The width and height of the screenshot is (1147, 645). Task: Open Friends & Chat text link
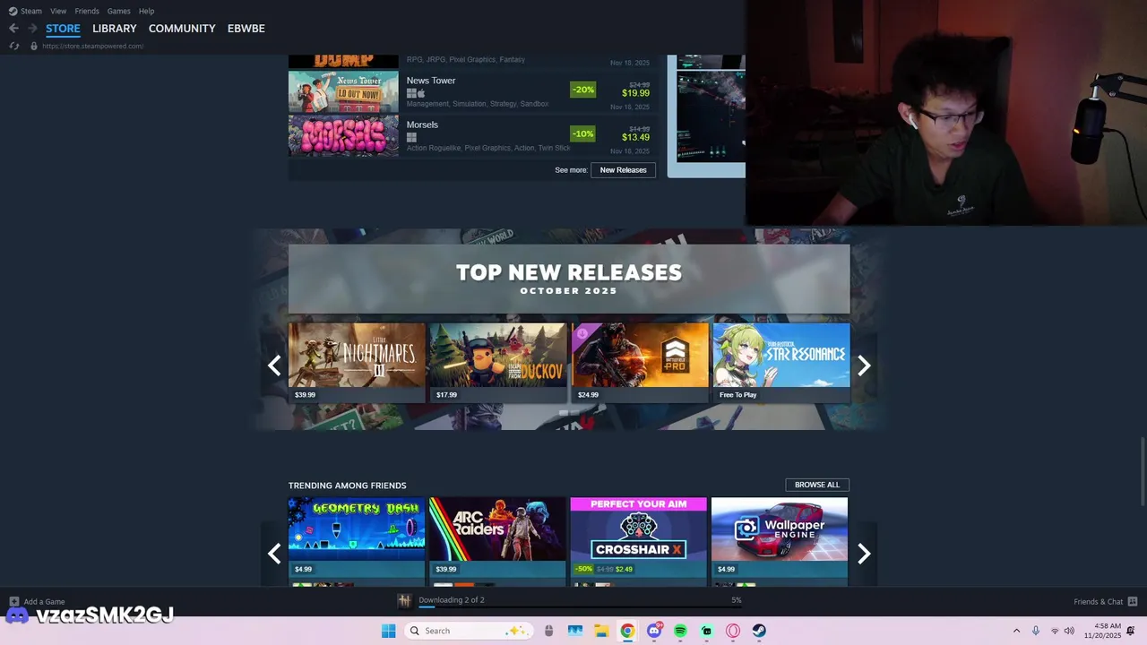(1099, 602)
